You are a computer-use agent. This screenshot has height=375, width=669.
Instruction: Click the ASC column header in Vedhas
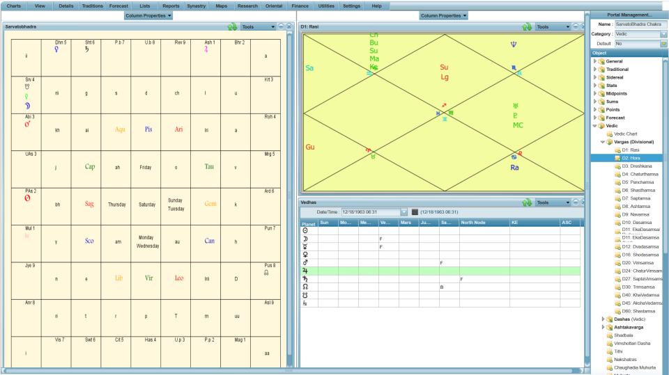[571, 223]
